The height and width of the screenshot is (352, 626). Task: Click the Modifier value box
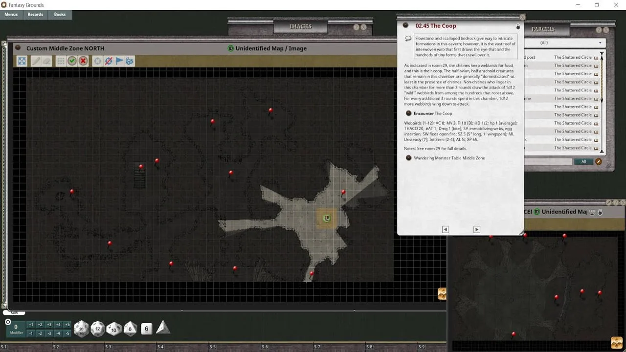point(16,329)
